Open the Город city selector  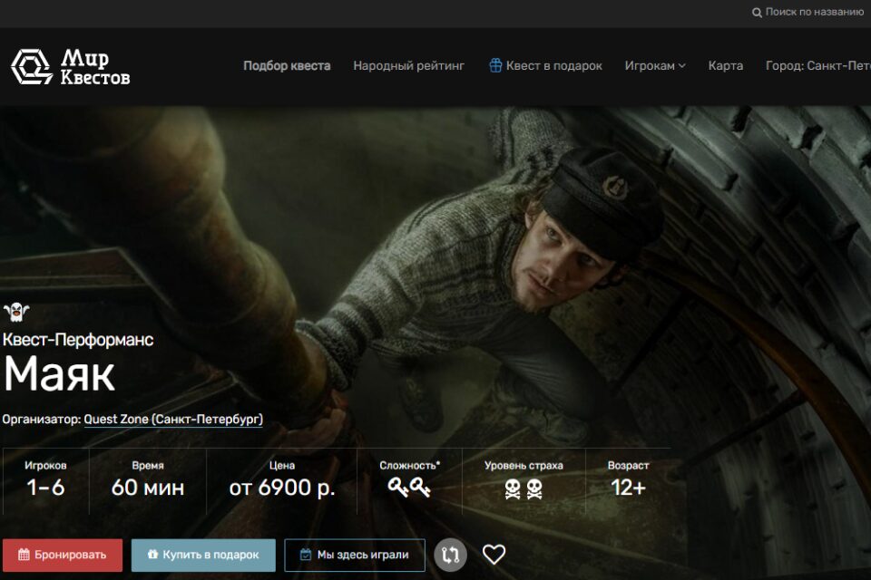point(817,65)
